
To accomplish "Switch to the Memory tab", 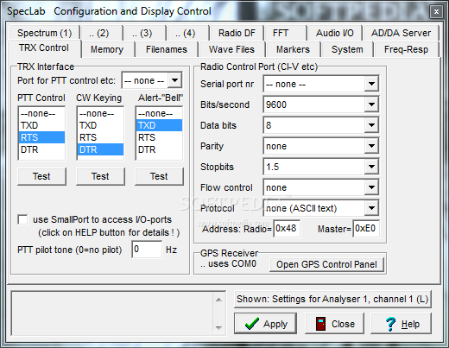I will click(107, 49).
